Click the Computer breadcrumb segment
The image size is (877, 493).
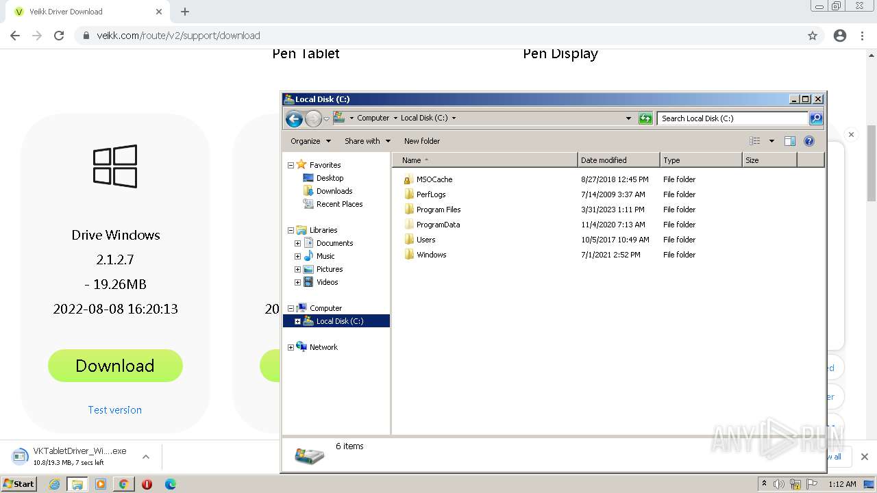(373, 118)
